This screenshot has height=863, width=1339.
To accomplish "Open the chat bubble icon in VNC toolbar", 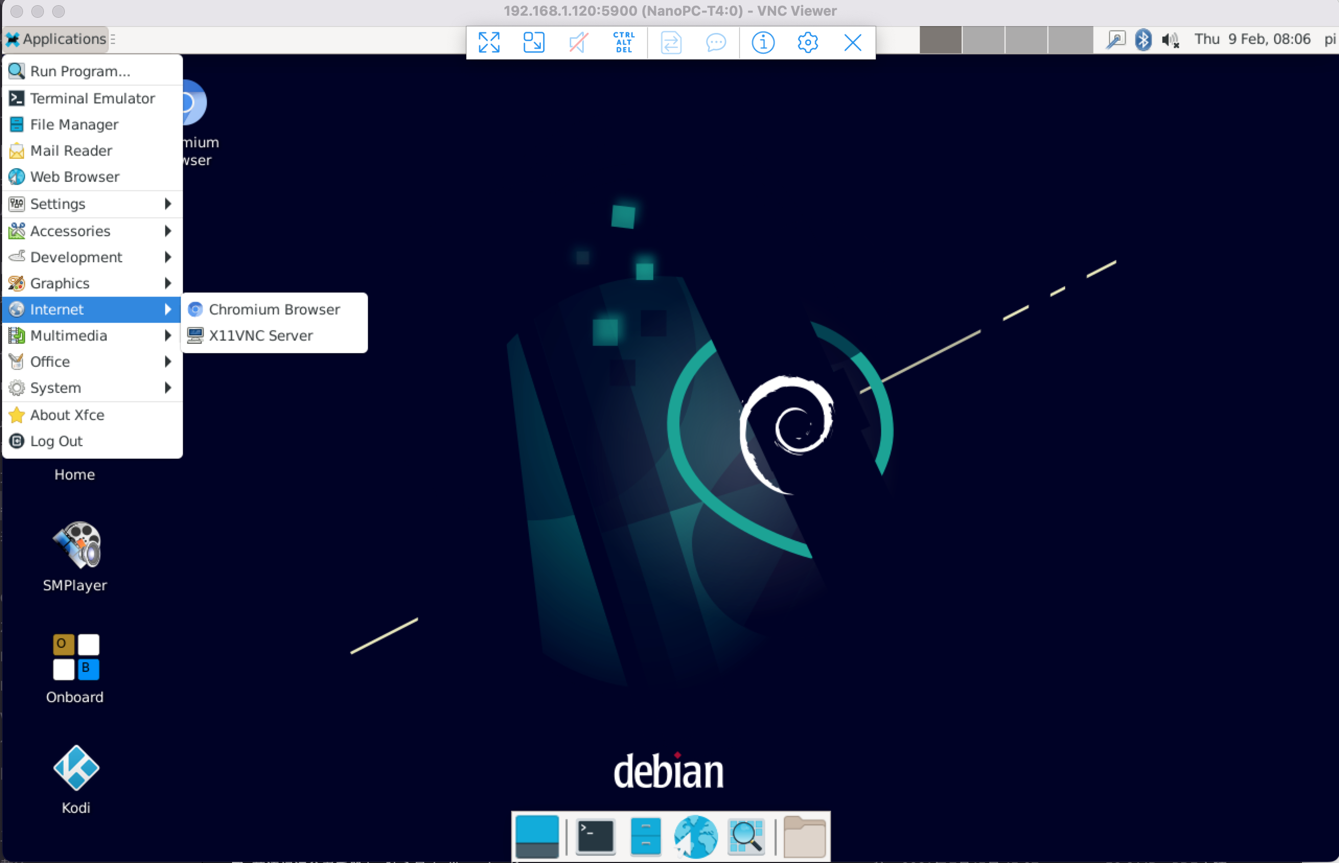I will (x=715, y=42).
